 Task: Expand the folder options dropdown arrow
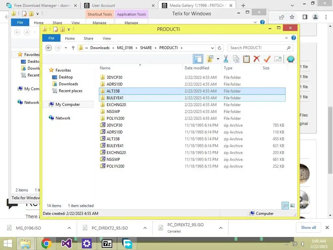218,59
